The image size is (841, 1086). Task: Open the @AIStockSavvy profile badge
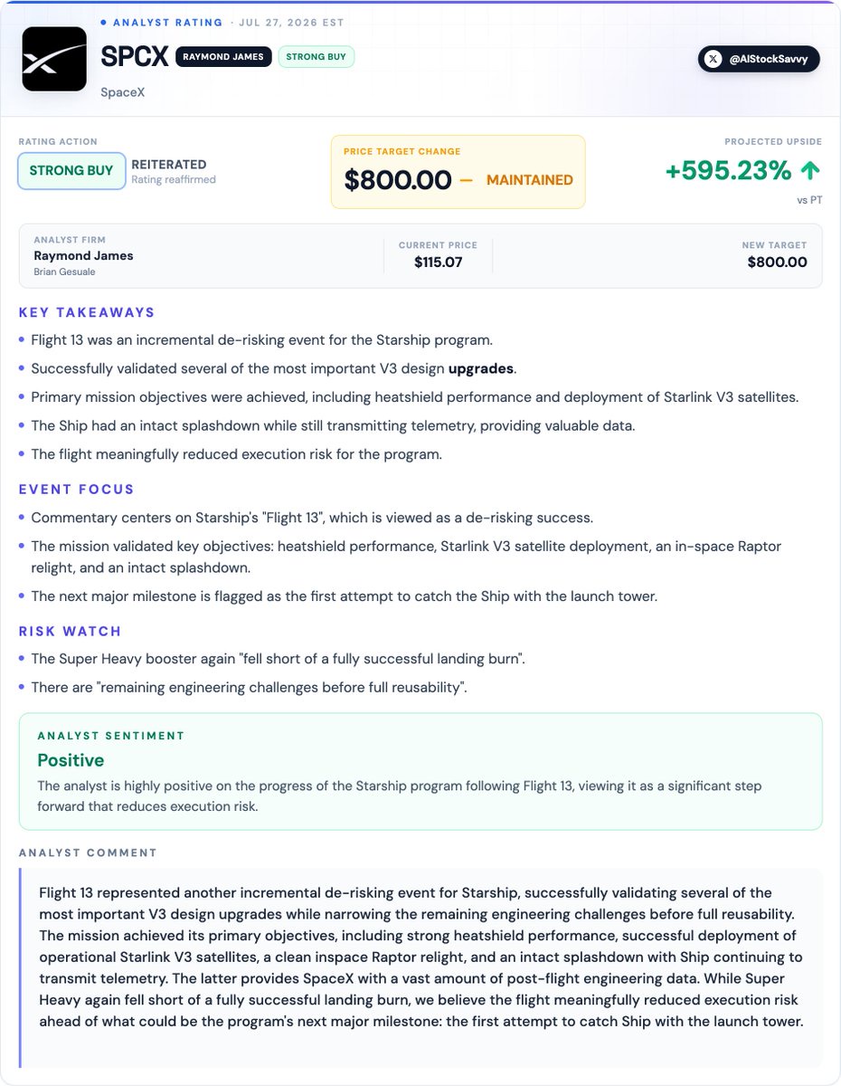[760, 60]
